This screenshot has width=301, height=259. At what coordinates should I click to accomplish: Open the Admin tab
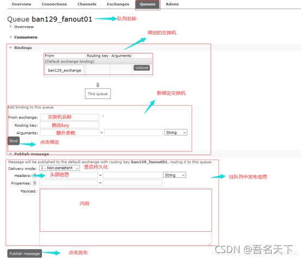pyautogui.click(x=172, y=4)
